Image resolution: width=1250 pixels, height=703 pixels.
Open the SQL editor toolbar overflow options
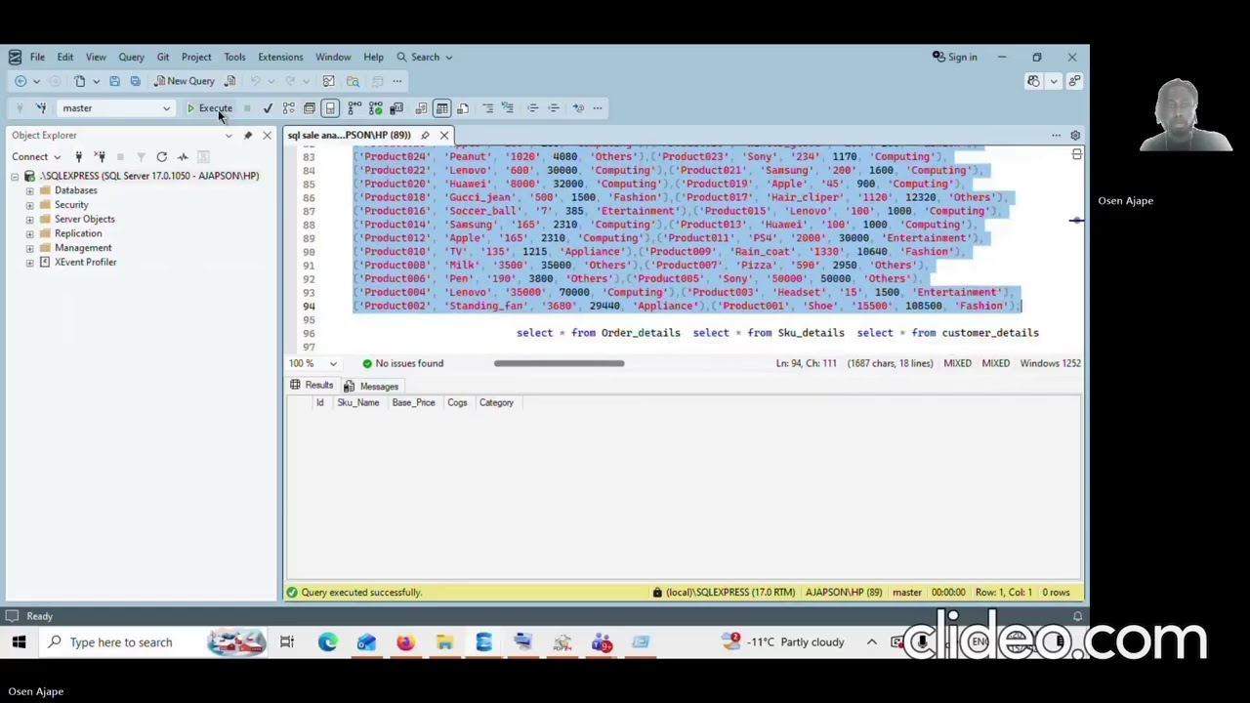(598, 108)
